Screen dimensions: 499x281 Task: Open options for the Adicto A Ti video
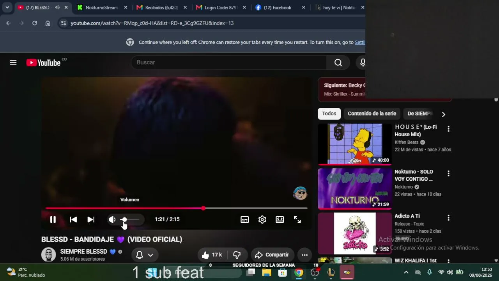[448, 218]
